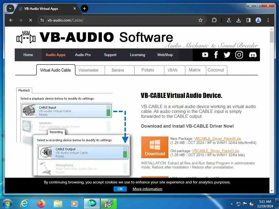Open the VB-Audio Twitter icon
This screenshot has width=279, height=209.
point(227,55)
